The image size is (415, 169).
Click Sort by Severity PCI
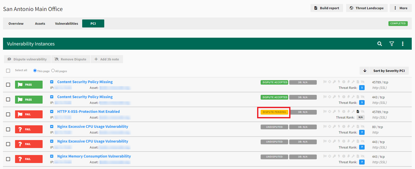coord(389,71)
